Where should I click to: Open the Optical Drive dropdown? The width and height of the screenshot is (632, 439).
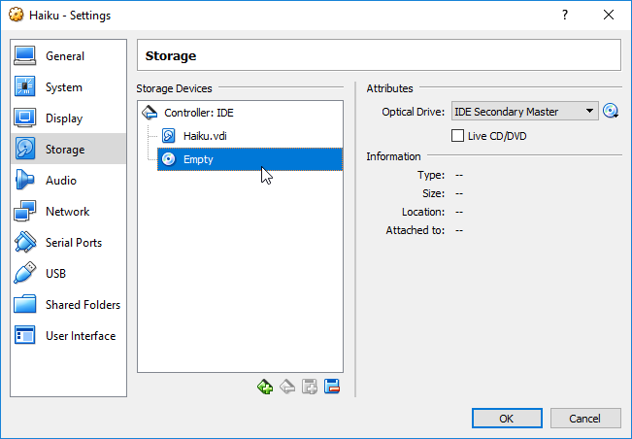click(x=524, y=112)
